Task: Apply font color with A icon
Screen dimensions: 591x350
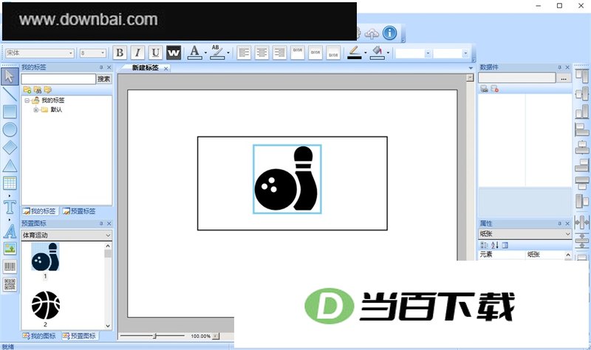Action: [x=194, y=52]
